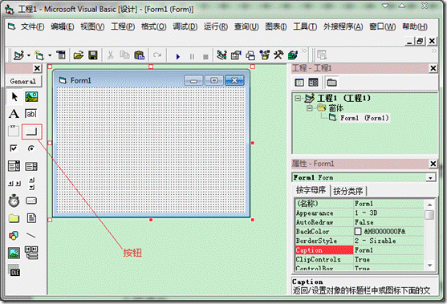Viewport: 447px width, 304px height.
Task: Select the Timer control tool
Action: (x=14, y=201)
